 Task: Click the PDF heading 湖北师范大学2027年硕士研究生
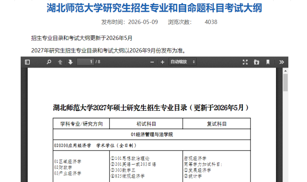[x=151, y=108]
